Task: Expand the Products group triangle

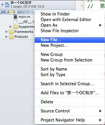Action: coord(6,37)
